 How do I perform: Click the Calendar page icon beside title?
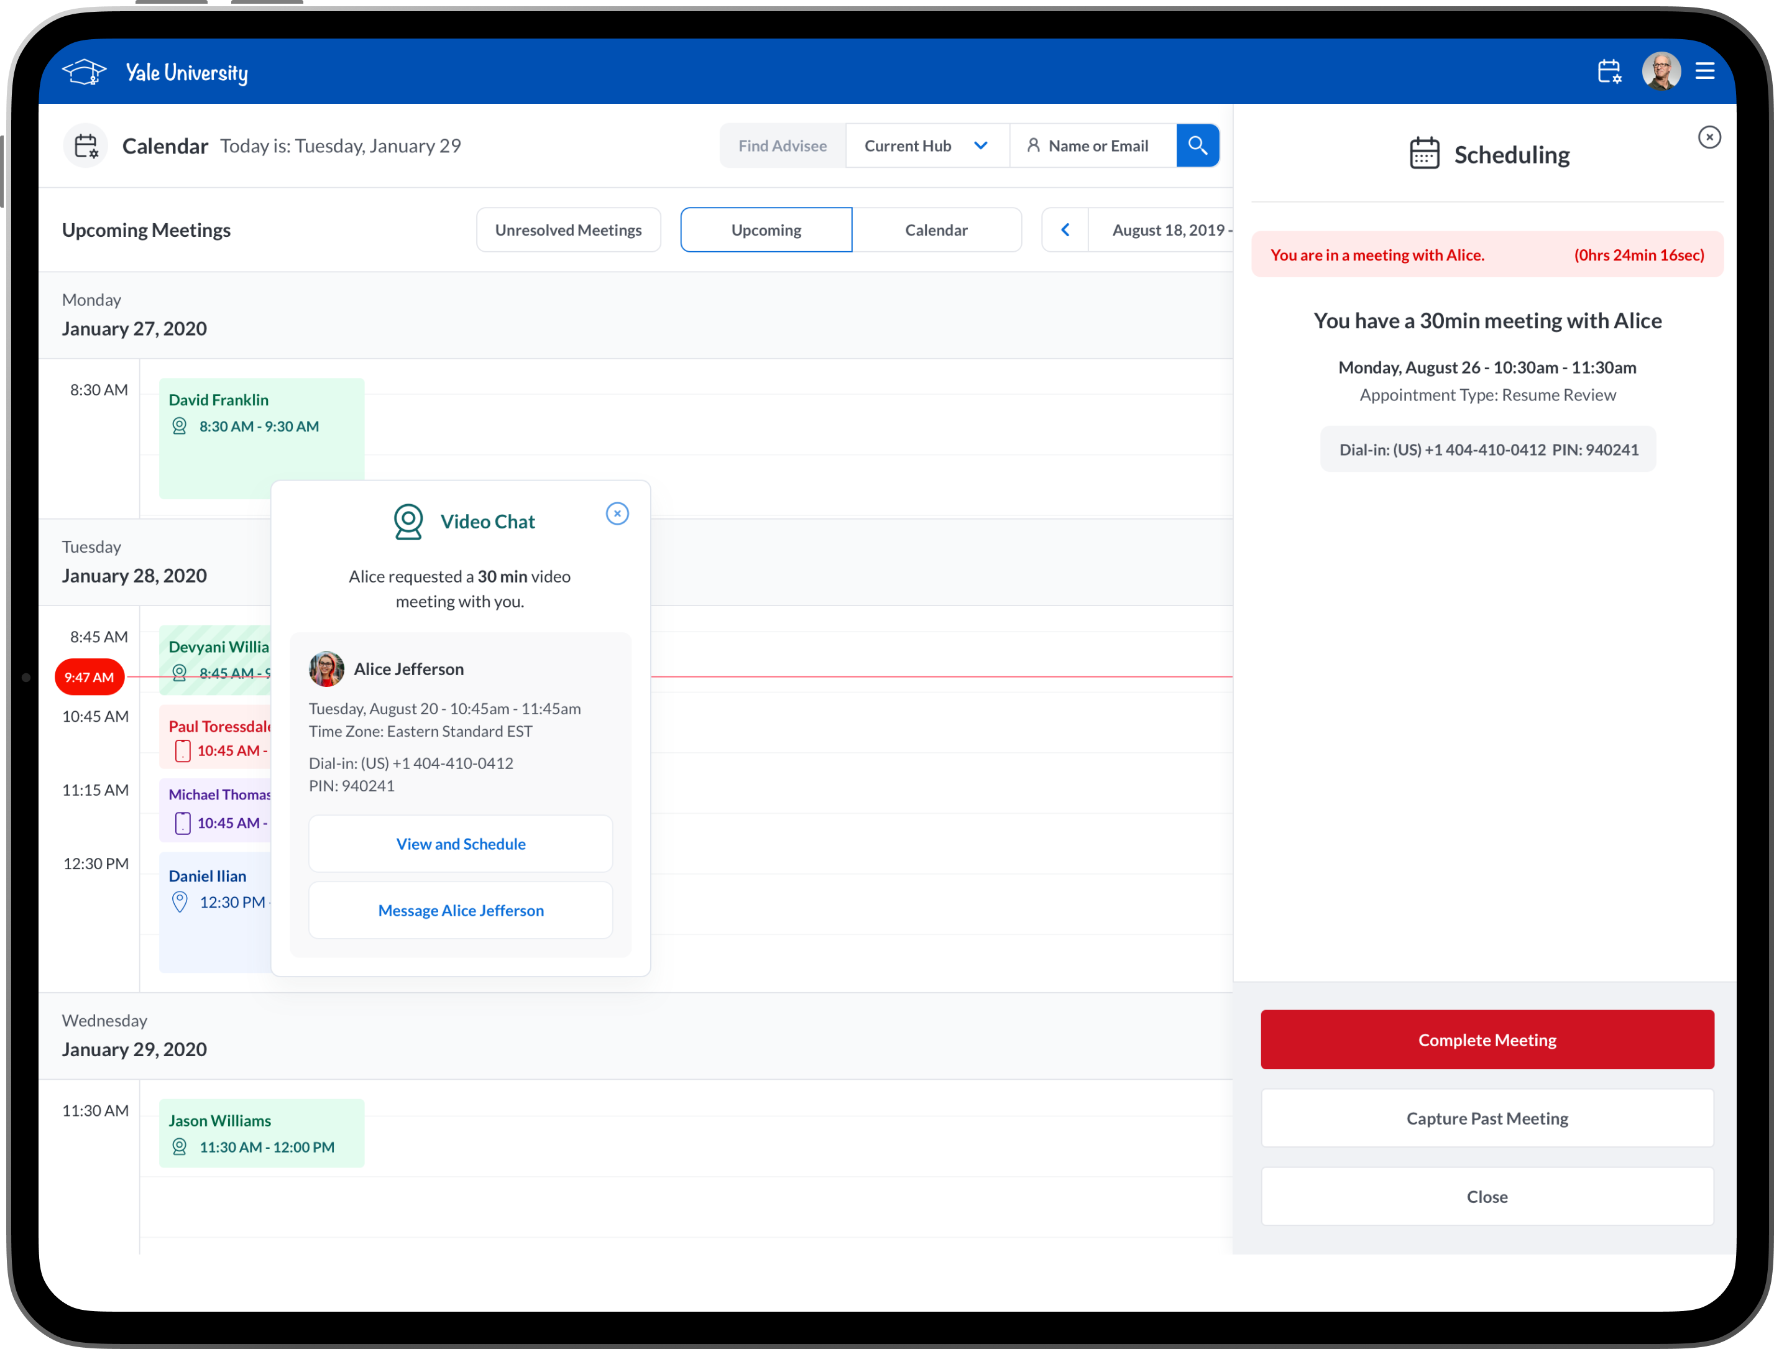86,146
